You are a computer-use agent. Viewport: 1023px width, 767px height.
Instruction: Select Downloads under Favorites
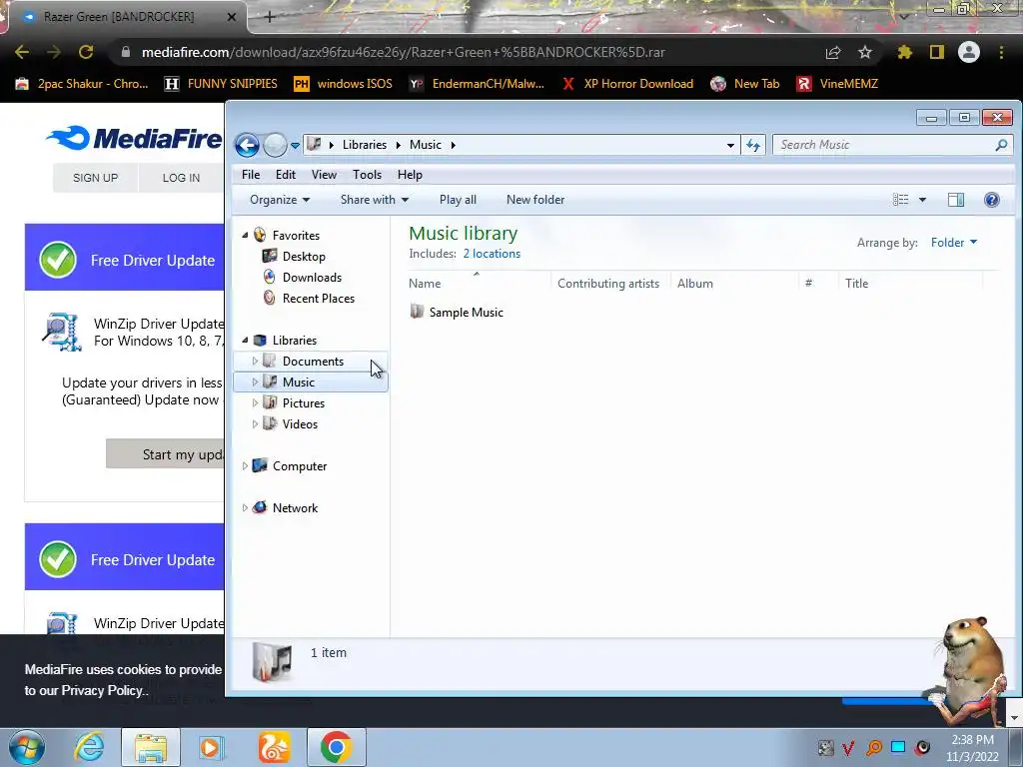point(312,278)
